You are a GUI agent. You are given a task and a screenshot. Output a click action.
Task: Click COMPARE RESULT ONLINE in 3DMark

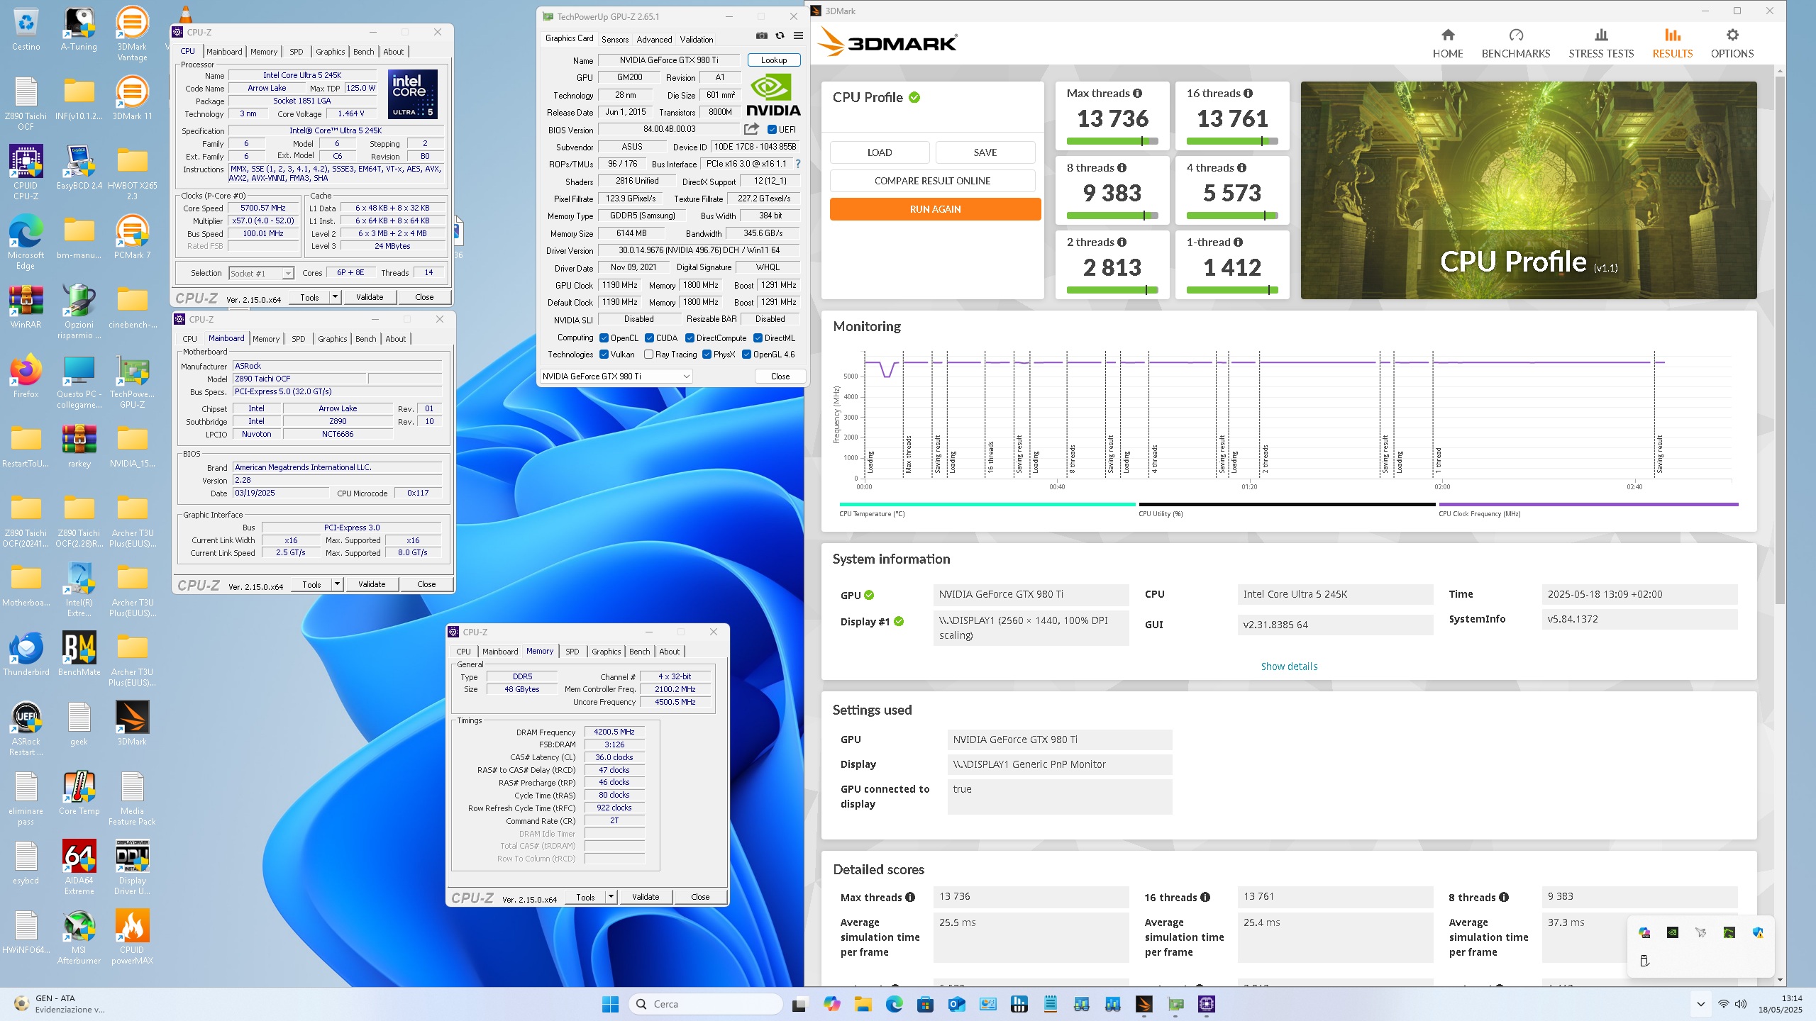click(932, 181)
